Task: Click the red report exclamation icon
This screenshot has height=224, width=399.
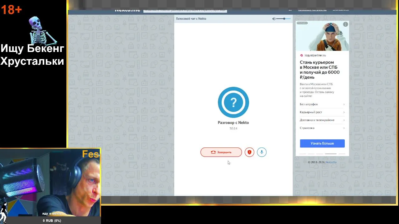Action: 249,152
